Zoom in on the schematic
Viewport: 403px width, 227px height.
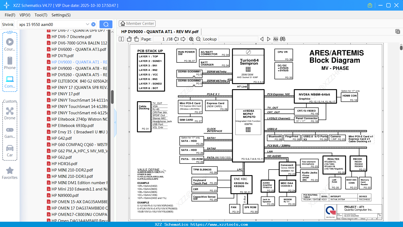click(x=191, y=39)
